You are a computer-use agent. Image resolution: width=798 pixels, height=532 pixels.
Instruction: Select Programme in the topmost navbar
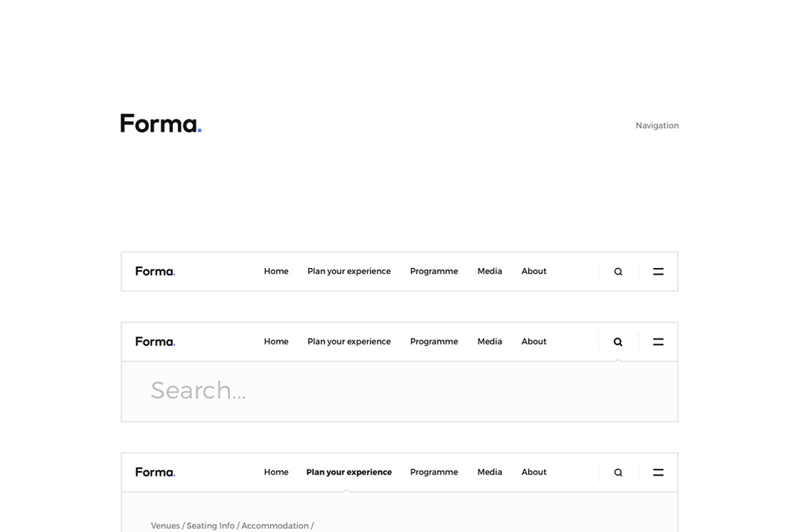[434, 271]
